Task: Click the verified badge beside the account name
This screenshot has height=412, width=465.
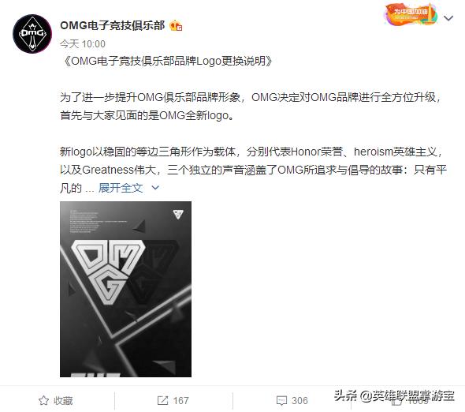Action: click(x=176, y=26)
